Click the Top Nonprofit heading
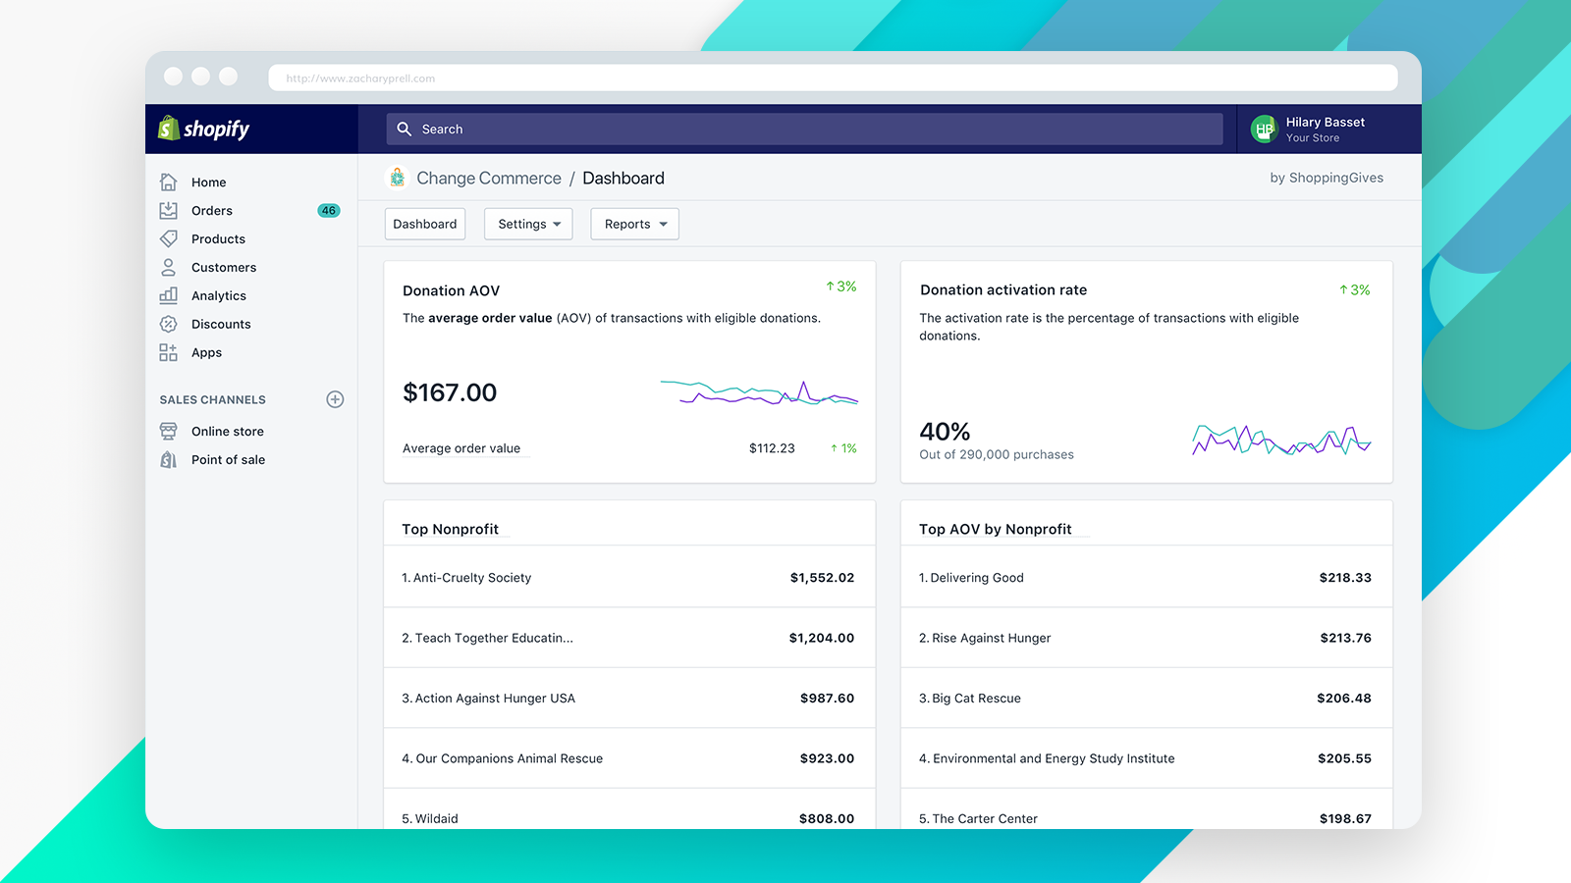This screenshot has width=1571, height=883. (450, 529)
